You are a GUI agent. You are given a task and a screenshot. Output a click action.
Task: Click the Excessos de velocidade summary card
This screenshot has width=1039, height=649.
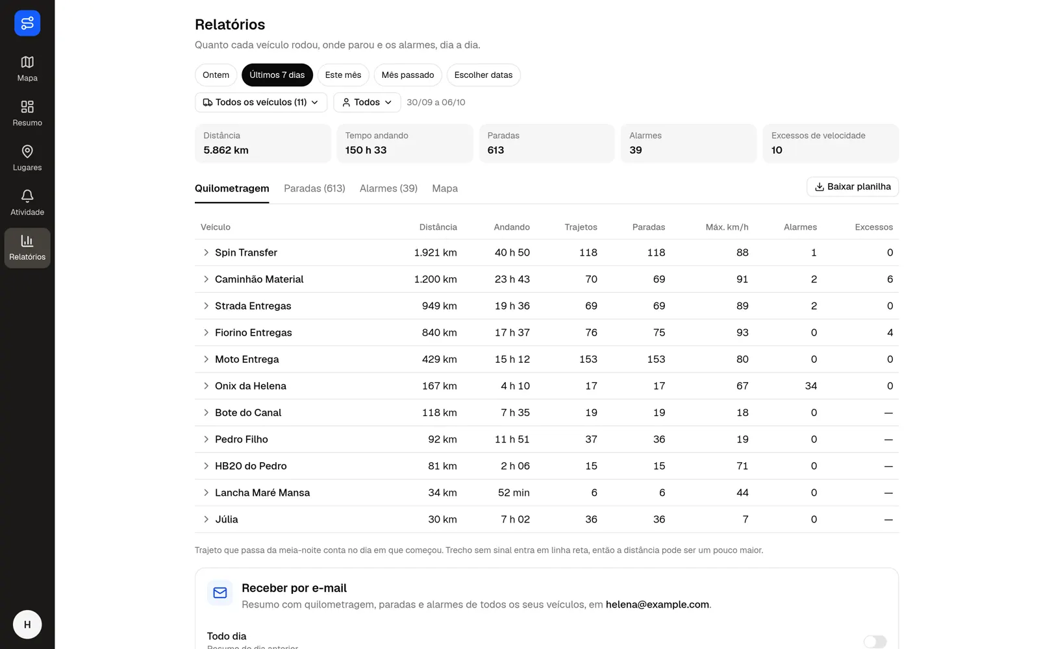click(831, 143)
